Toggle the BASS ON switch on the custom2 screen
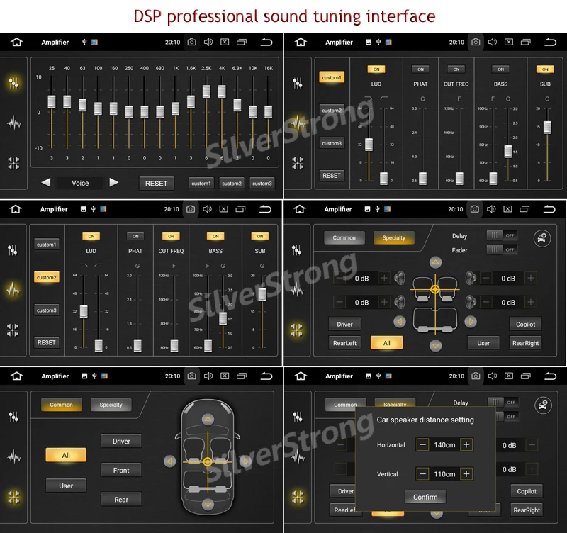This screenshot has width=567, height=533. pos(215,236)
